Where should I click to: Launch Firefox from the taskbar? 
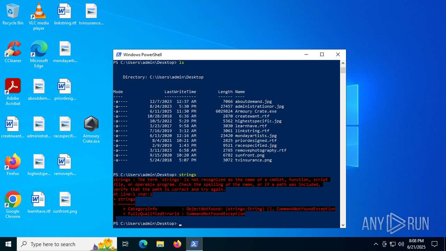[177, 244]
